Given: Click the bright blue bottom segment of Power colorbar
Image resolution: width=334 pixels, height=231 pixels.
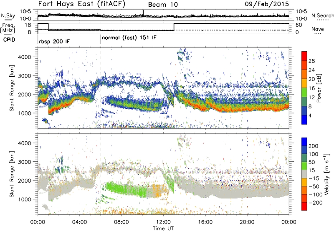Looking at the screenshot, I should [x=304, y=120].
